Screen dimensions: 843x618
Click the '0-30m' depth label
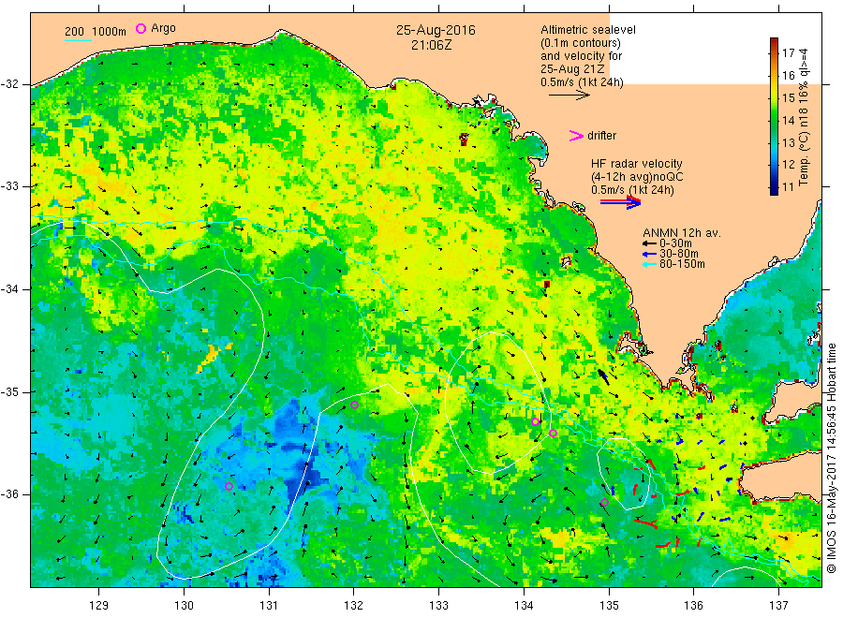pos(675,243)
